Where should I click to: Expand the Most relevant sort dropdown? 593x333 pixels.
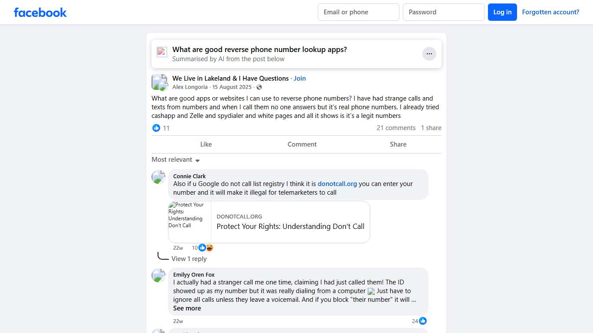coord(176,160)
